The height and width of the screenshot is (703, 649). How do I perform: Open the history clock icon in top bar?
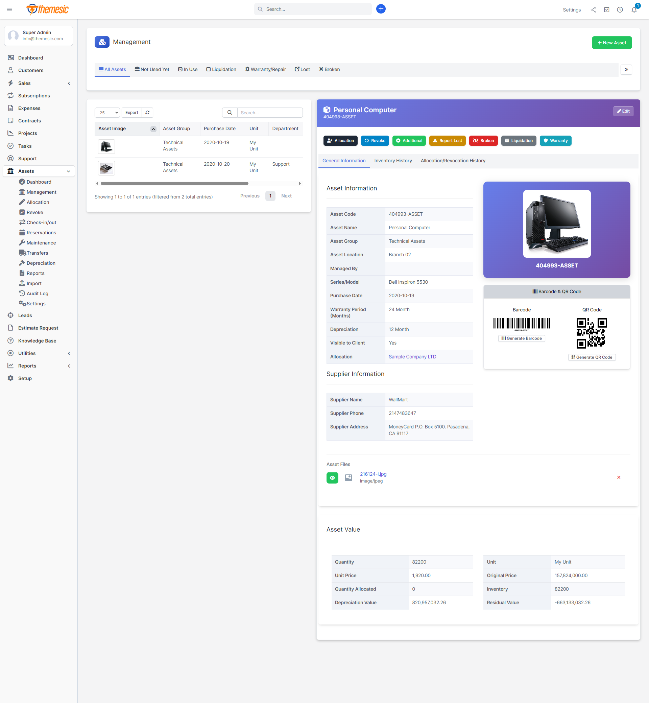[620, 9]
